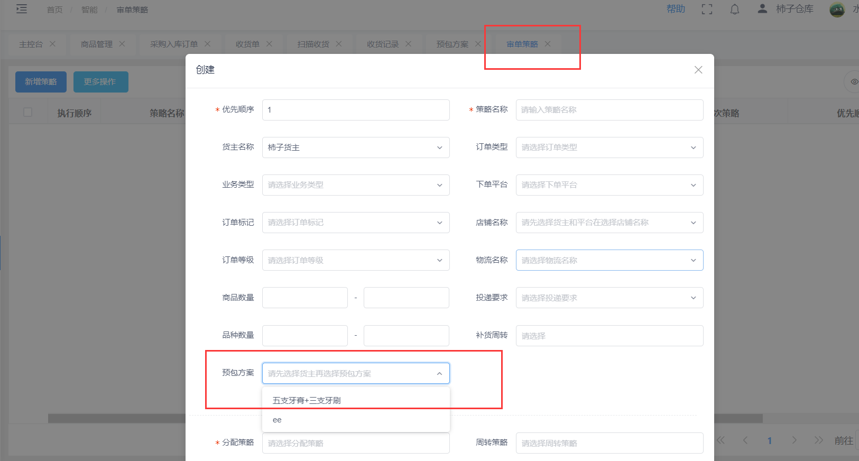The height and width of the screenshot is (461, 859).
Task: Tick the select-all checkbox in table header
Action: point(28,112)
